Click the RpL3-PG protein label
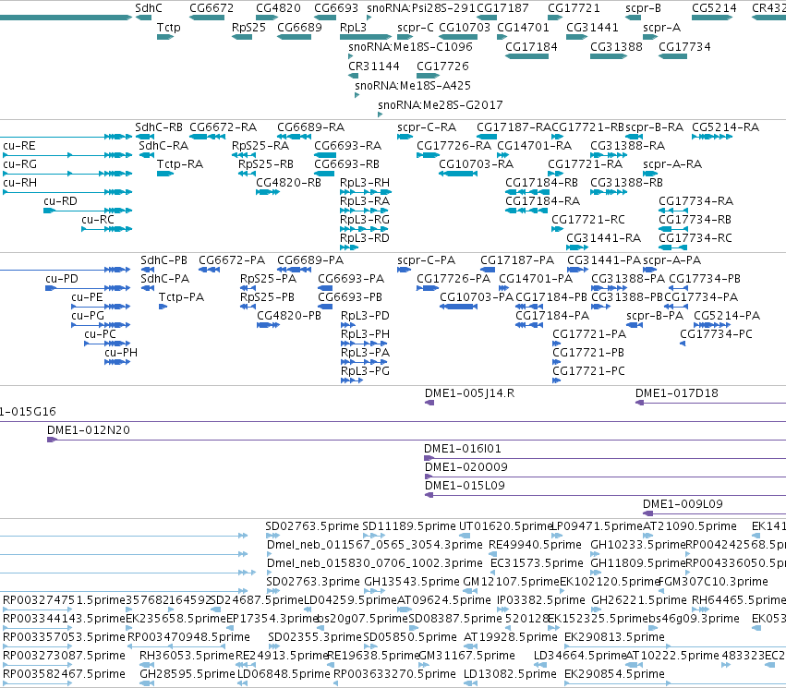This screenshot has width=786, height=688. click(x=365, y=371)
